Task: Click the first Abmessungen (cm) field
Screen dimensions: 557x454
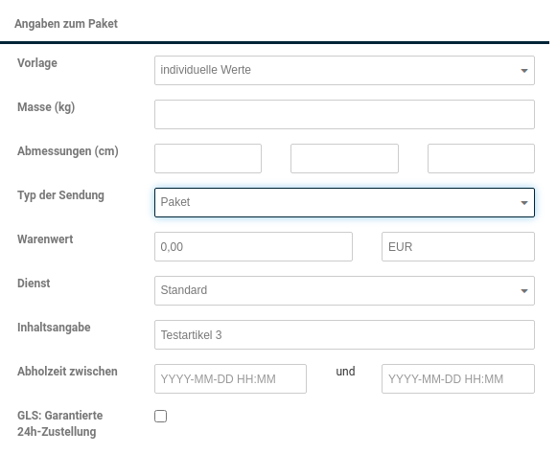Action: [208, 158]
